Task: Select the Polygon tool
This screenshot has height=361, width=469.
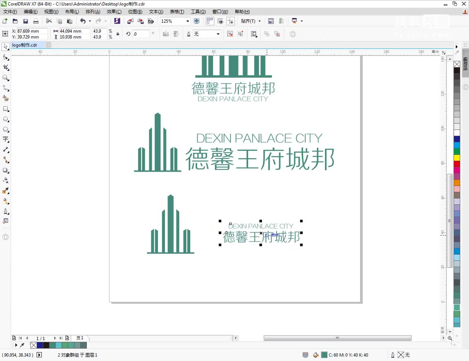Action: coord(5,129)
